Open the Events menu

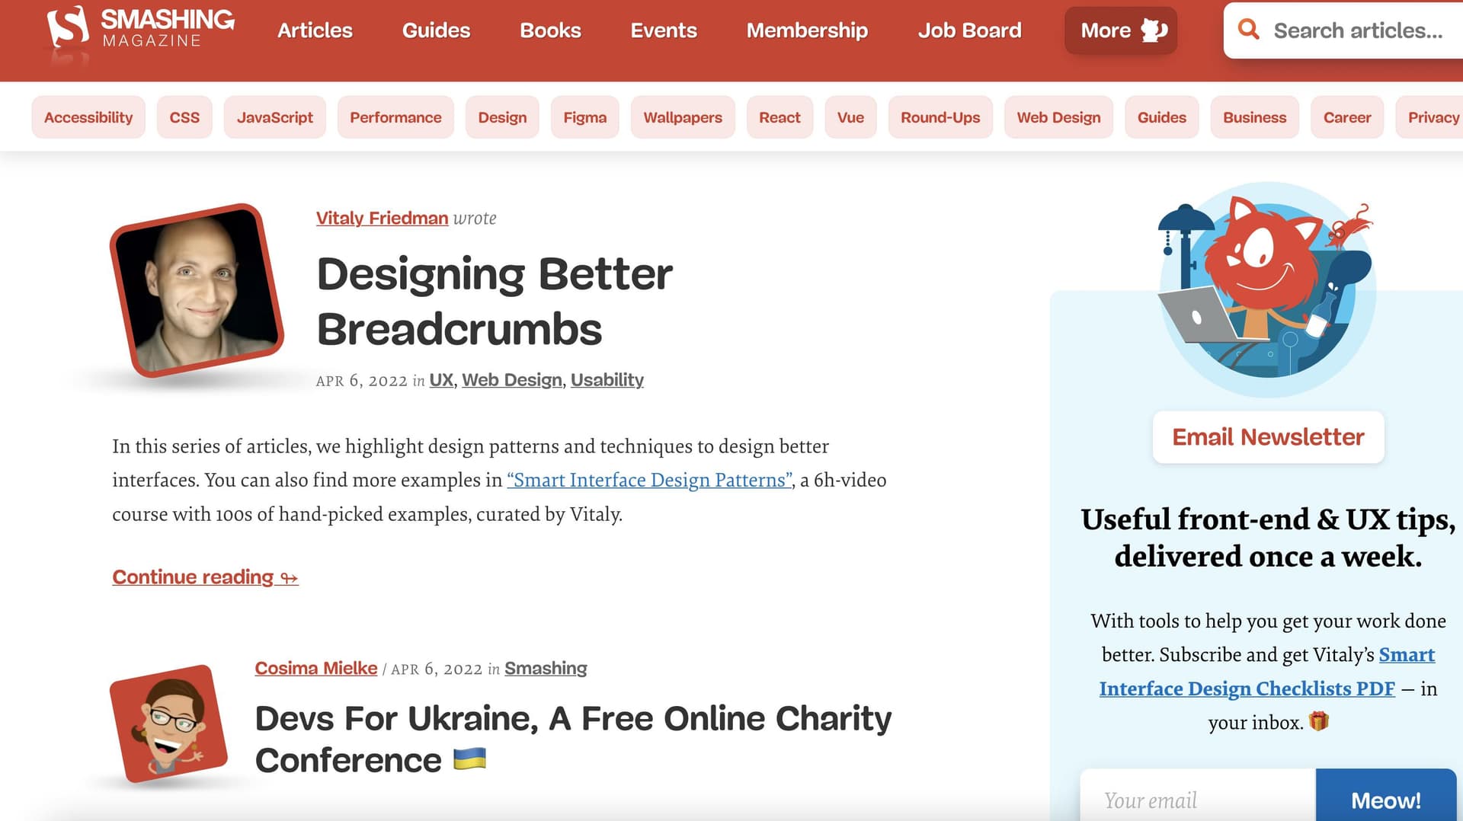(x=664, y=30)
